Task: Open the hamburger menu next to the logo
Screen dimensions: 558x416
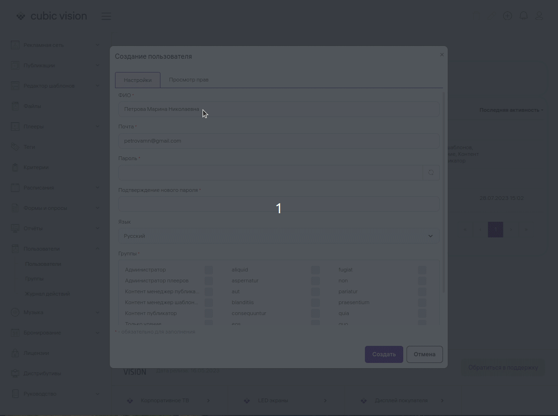Action: pyautogui.click(x=106, y=17)
